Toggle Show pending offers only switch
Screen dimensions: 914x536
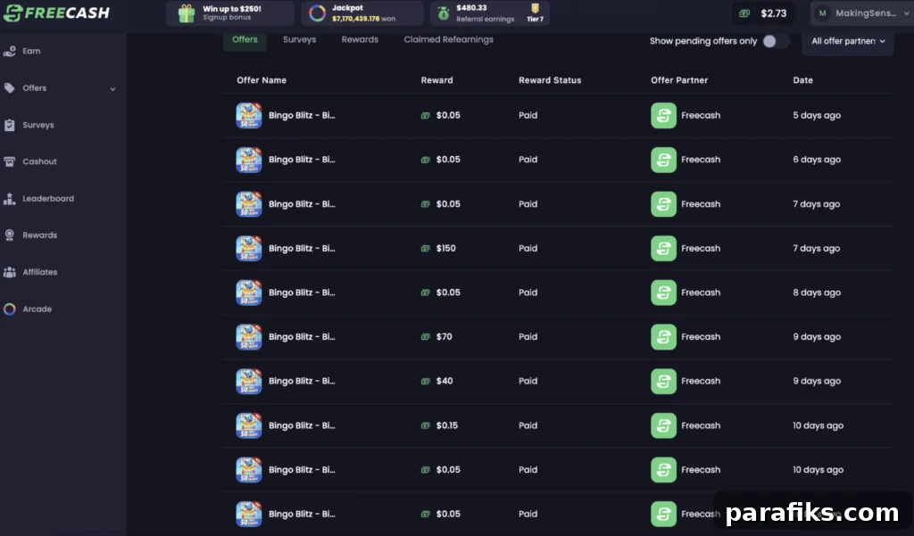click(x=776, y=41)
